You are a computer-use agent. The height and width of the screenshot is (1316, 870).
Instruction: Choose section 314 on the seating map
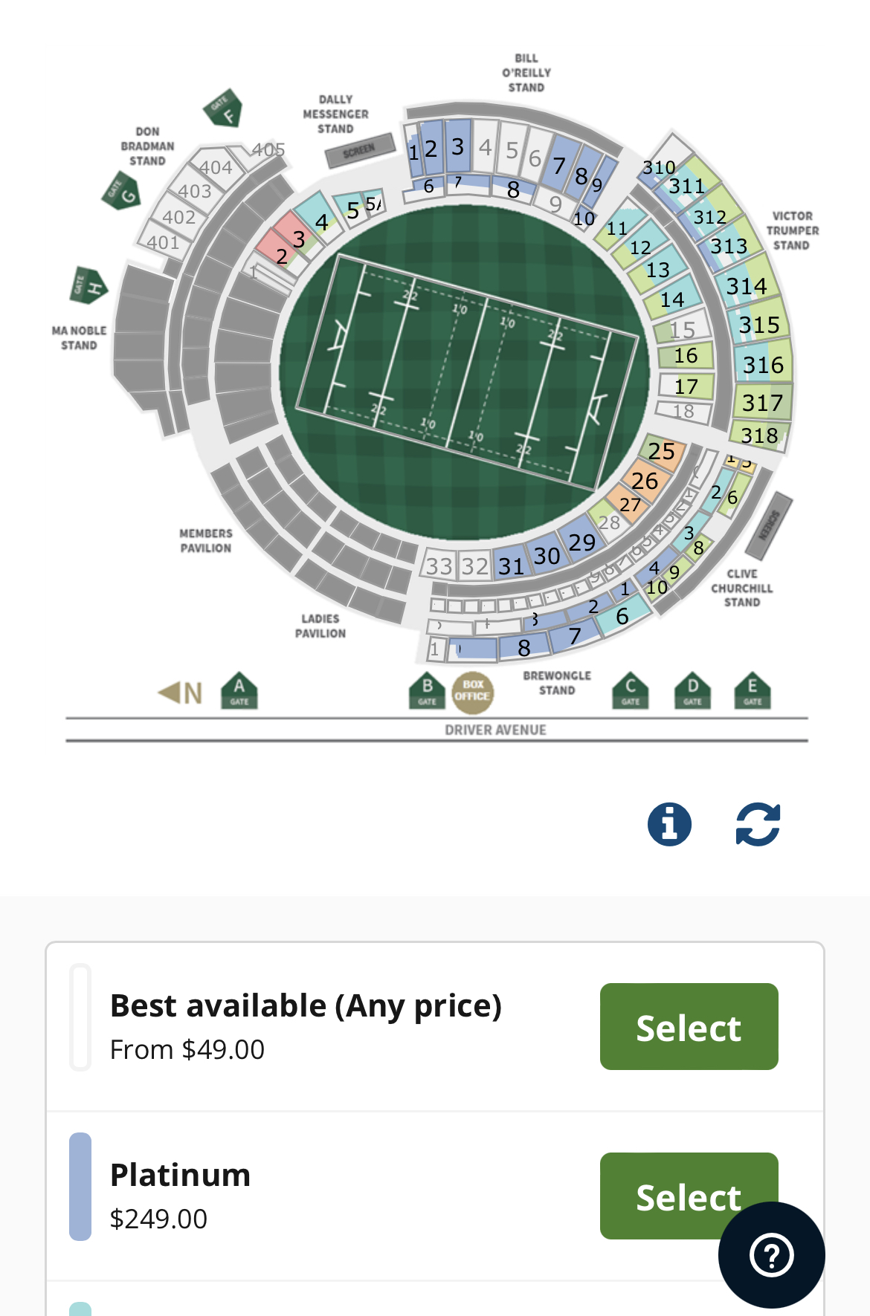pyautogui.click(x=747, y=286)
